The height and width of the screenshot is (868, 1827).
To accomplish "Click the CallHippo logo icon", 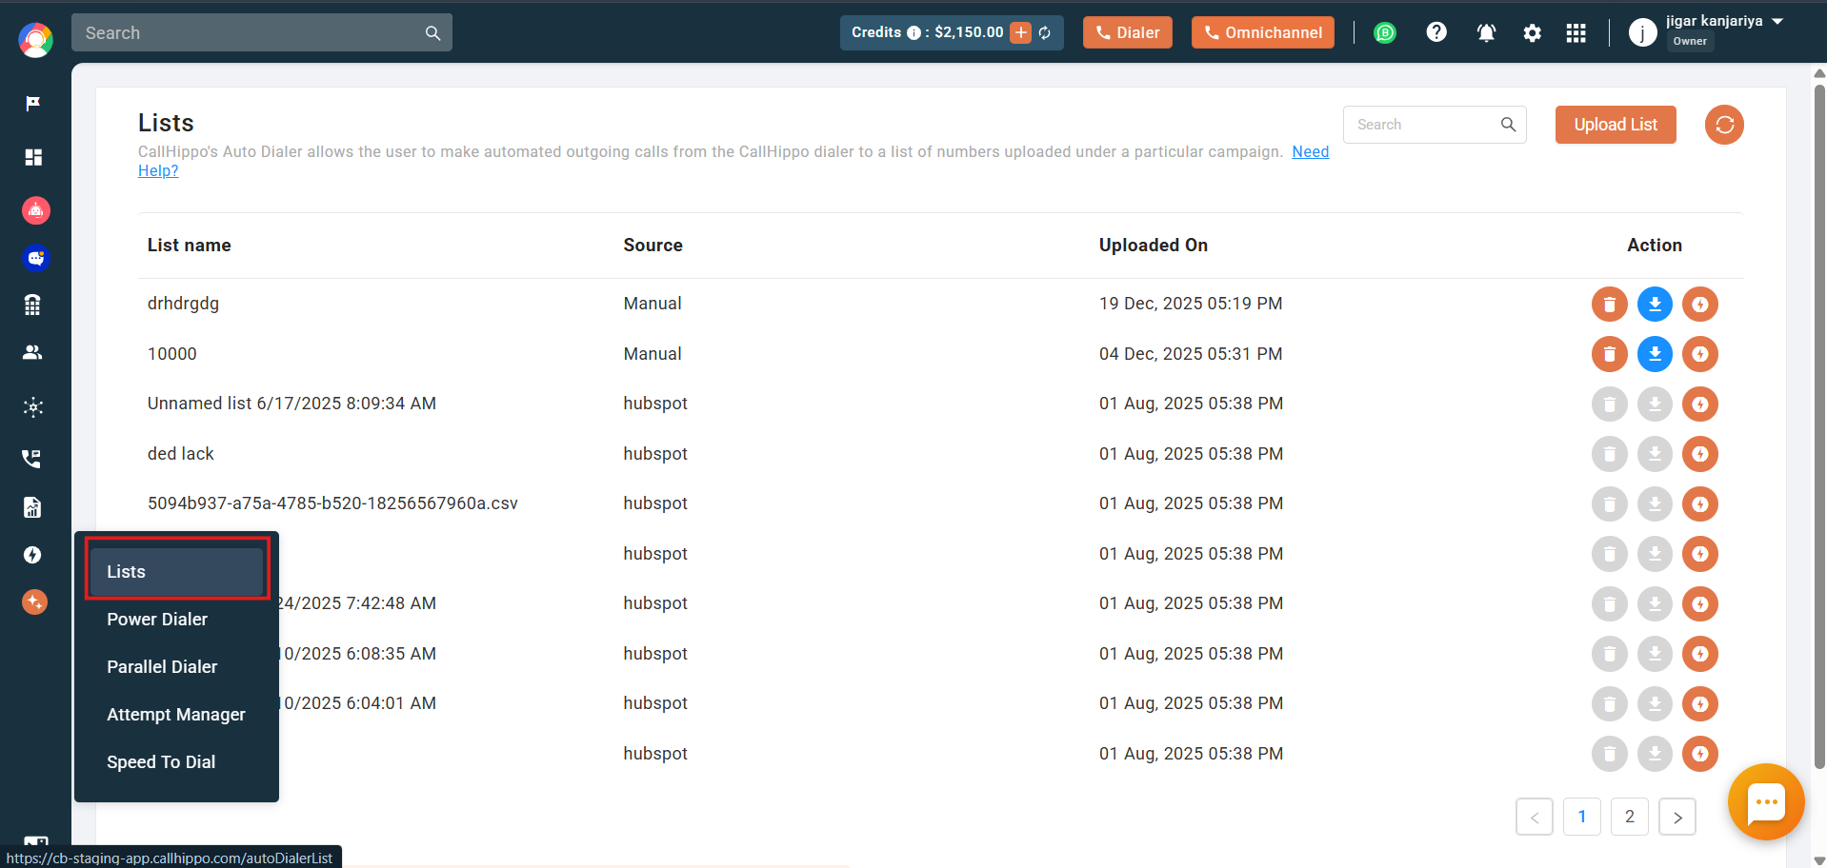I will [x=35, y=39].
